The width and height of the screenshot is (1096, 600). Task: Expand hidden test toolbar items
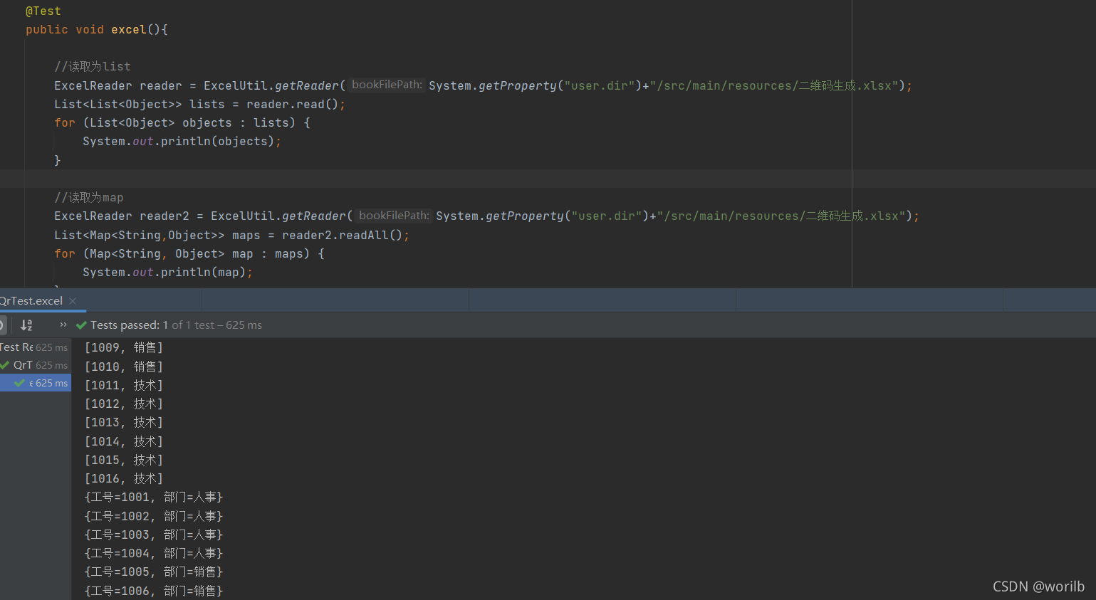tap(63, 325)
